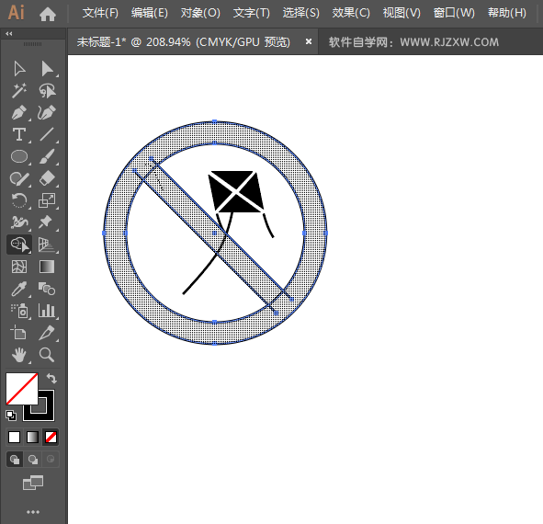Viewport: 543px width, 524px height.
Task: Select the Hand tool
Action: 19,355
